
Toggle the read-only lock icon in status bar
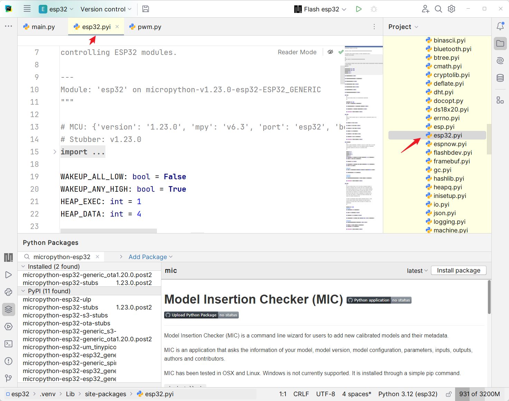[x=449, y=394]
